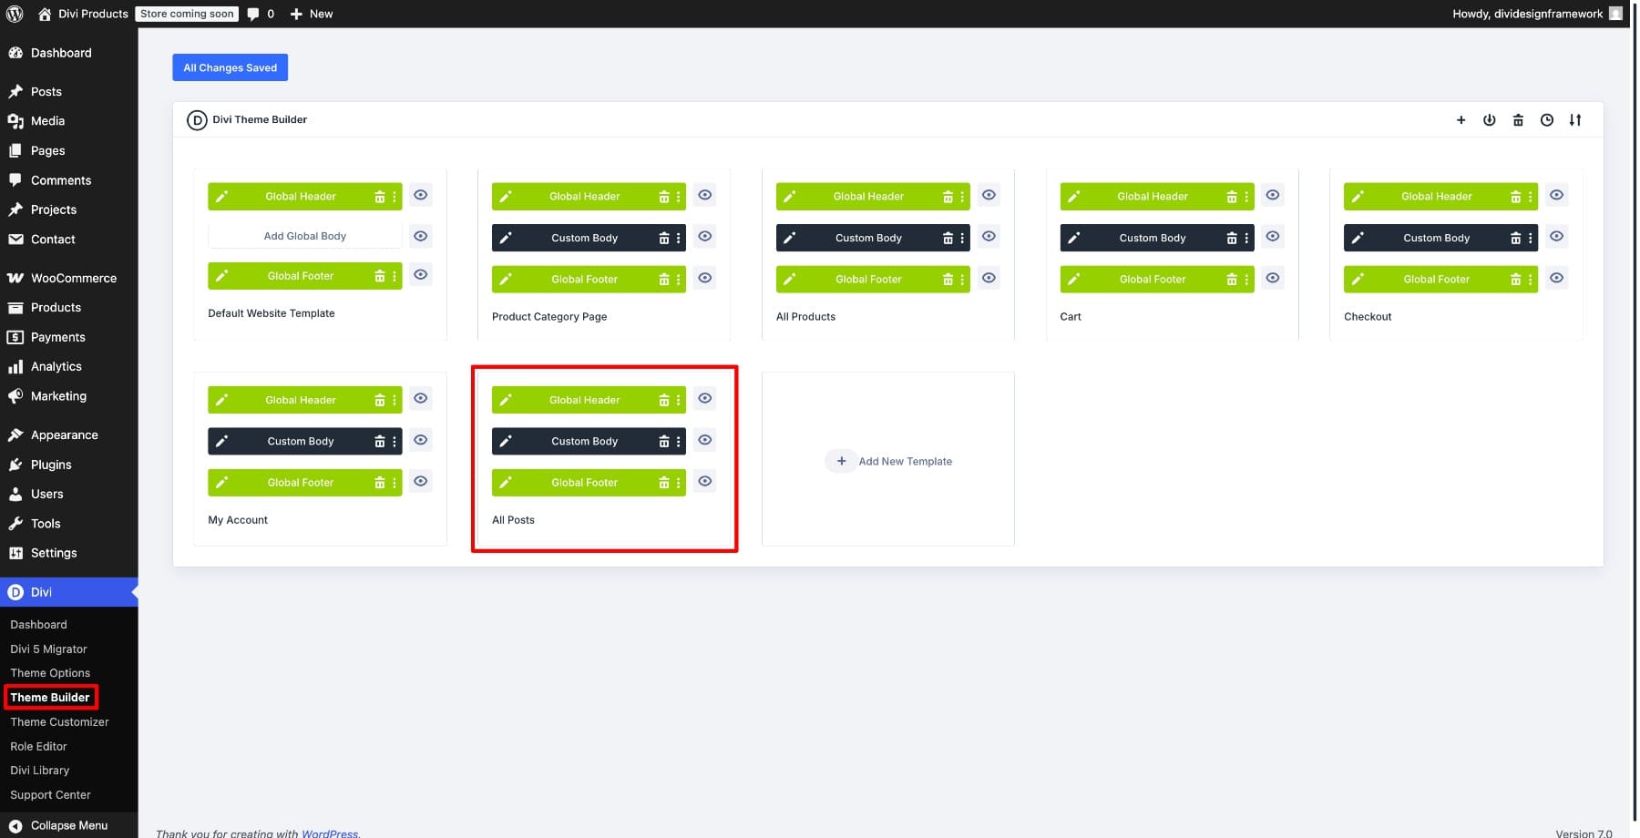Click the Divi D logo beside Theme Builder title
This screenshot has width=1640, height=838.
197,120
